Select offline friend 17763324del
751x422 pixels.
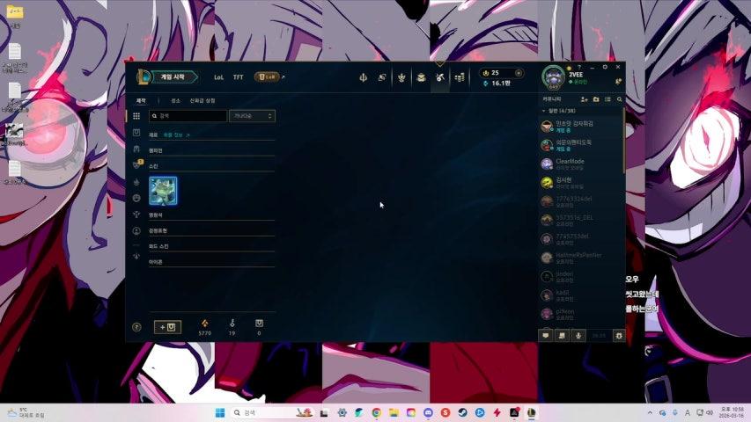coord(581,201)
